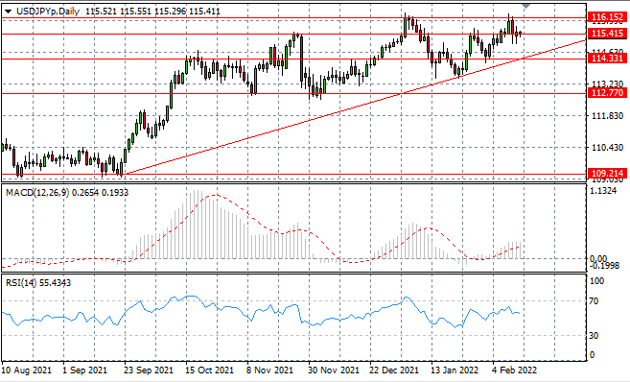Click the MACD scale value 1.1324
This screenshot has width=630, height=382.
(x=603, y=191)
